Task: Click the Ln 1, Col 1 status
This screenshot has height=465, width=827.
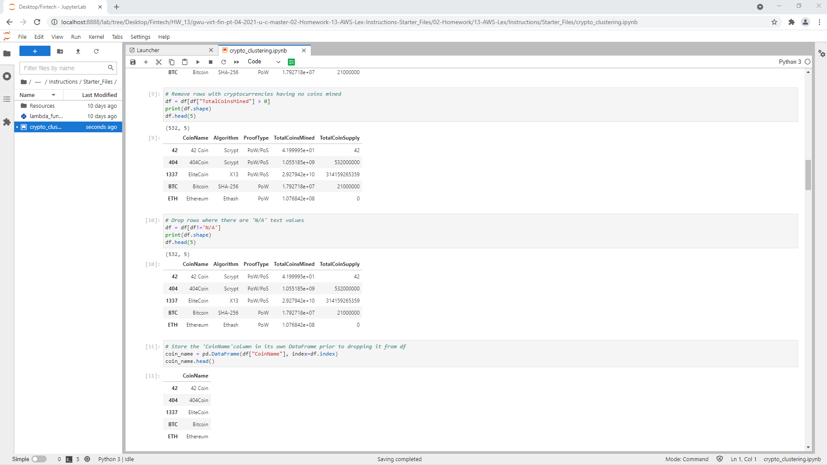Action: pyautogui.click(x=744, y=459)
